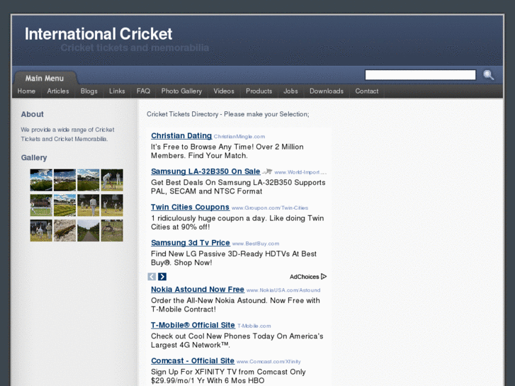
Task: Open the Main Menu tab
Action: point(45,78)
